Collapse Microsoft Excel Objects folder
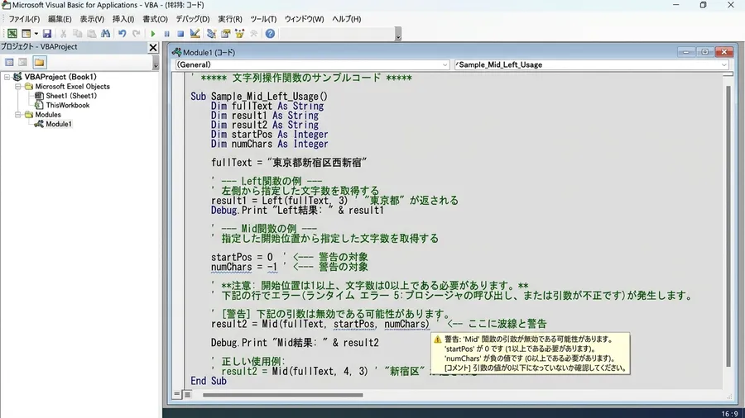The width and height of the screenshot is (745, 418). (x=18, y=87)
